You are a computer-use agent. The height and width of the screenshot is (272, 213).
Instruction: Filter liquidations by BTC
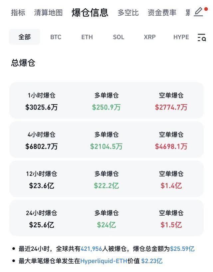(x=56, y=37)
